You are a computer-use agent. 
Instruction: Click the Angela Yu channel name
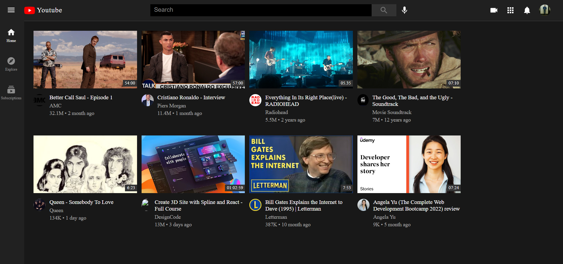point(384,217)
